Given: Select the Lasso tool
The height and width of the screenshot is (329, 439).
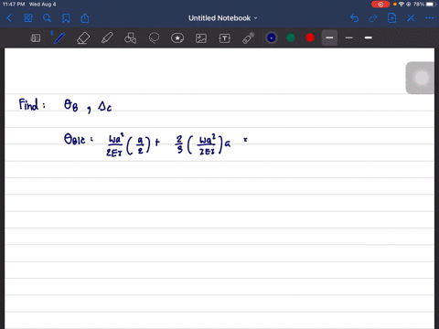Looking at the screenshot, I should [154, 38].
